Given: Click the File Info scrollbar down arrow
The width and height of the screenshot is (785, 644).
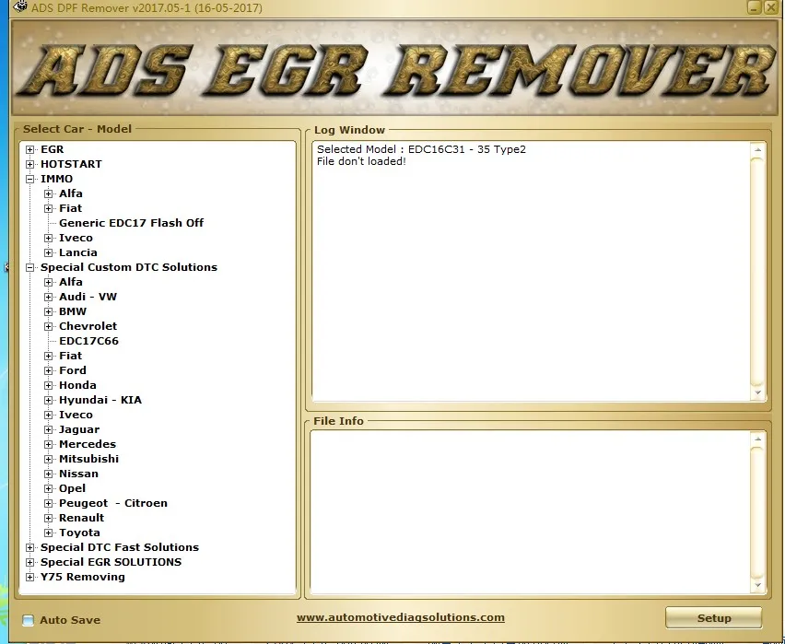Looking at the screenshot, I should (758, 584).
